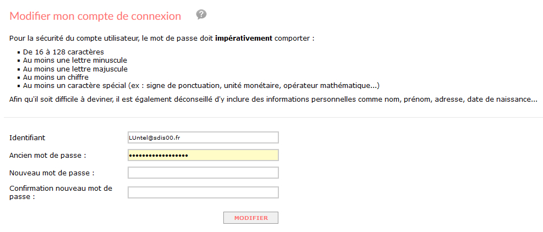
Task: Select the Nouveau mot de passe input
Action: click(x=203, y=173)
